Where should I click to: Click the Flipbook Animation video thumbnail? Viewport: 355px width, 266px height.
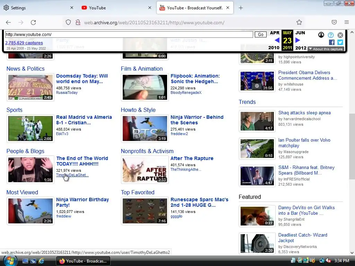click(145, 87)
